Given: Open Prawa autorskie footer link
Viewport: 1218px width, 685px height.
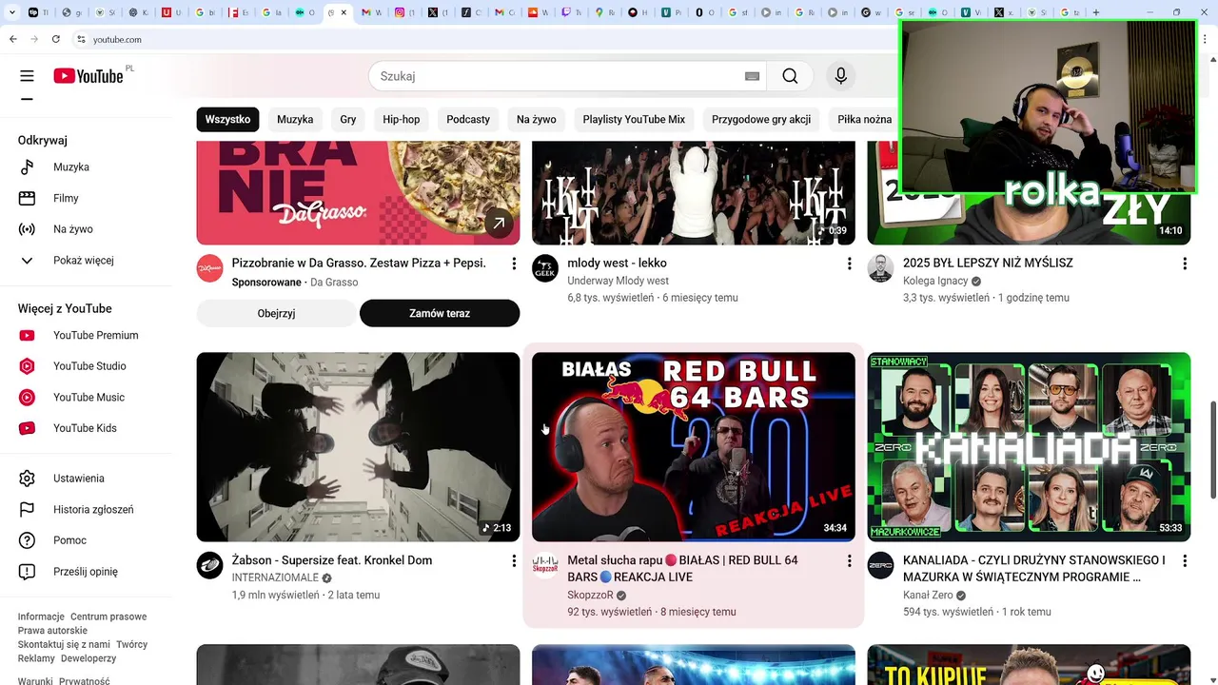Looking at the screenshot, I should pyautogui.click(x=52, y=631).
